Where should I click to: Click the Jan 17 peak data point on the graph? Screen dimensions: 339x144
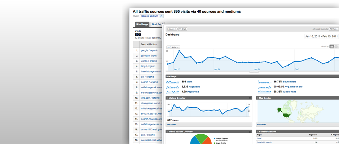click(179, 51)
